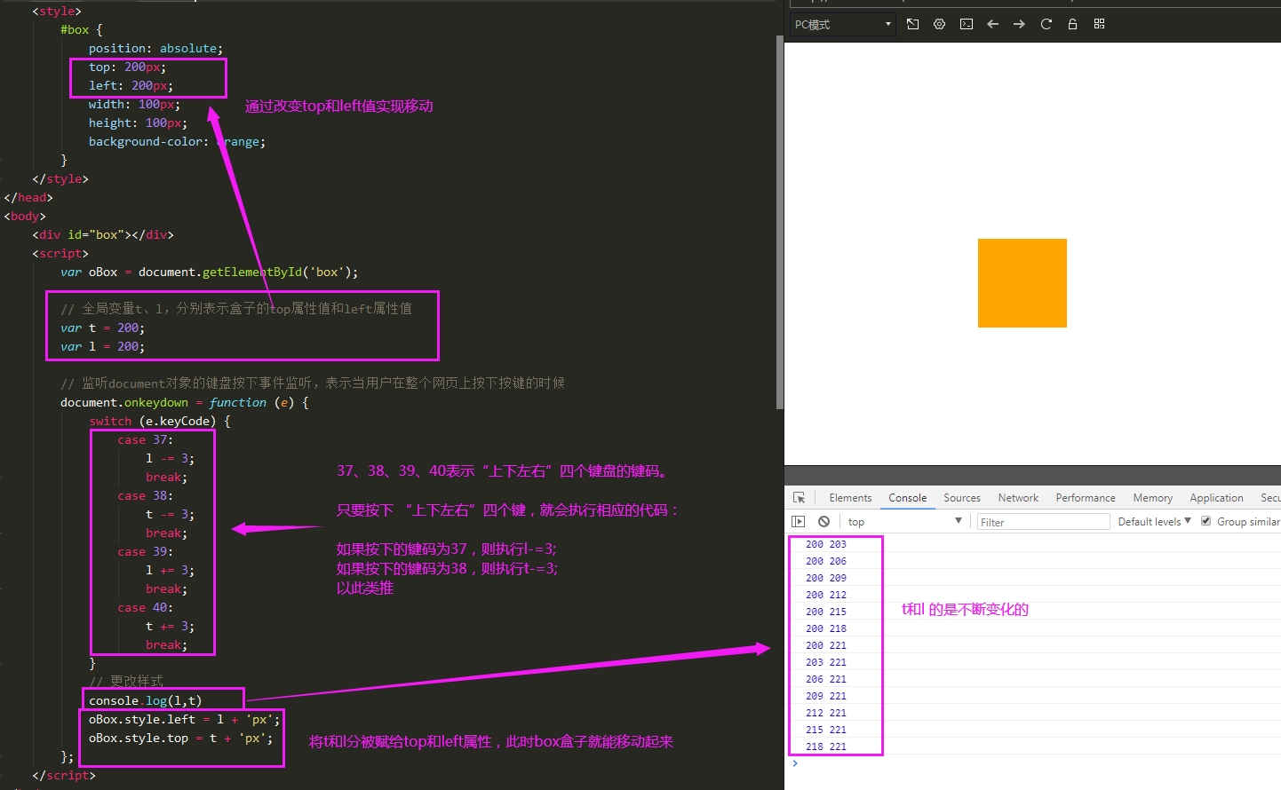
Task: Open the Network tab
Action: coord(1018,498)
